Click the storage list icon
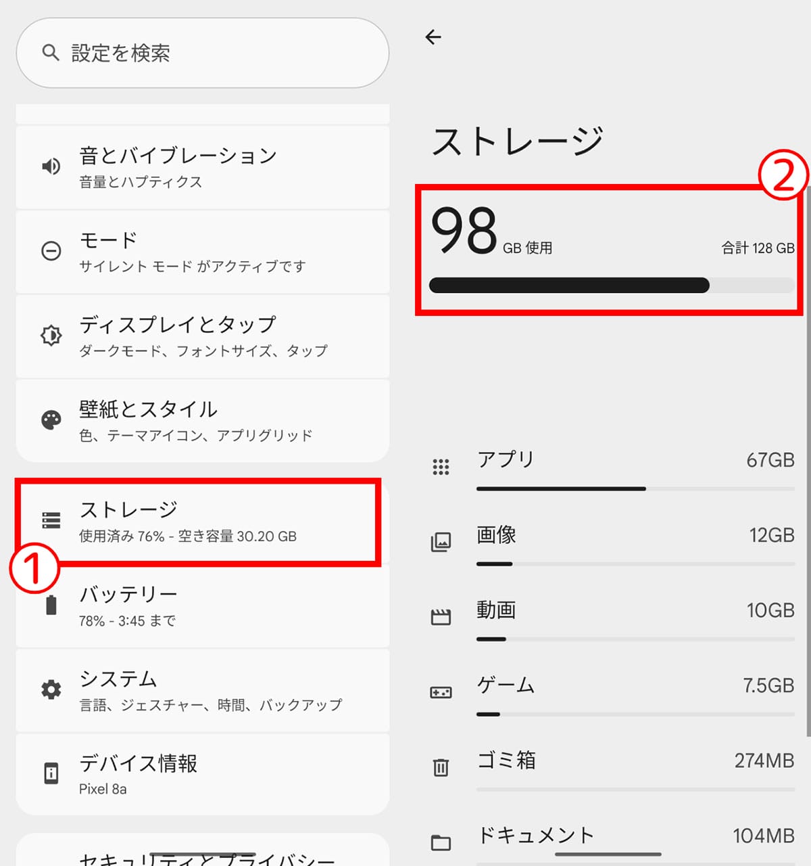Image resolution: width=811 pixels, height=866 pixels. point(51,520)
